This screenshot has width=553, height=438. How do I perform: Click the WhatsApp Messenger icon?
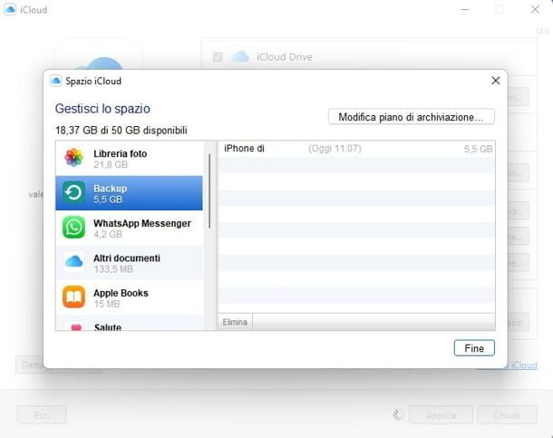coord(73,228)
